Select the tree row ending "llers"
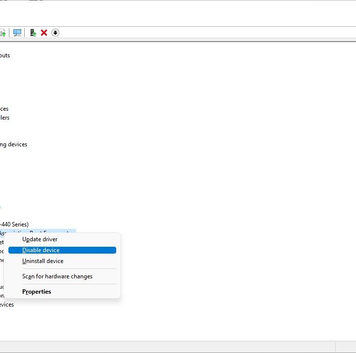The image size is (356, 353). tap(4, 118)
